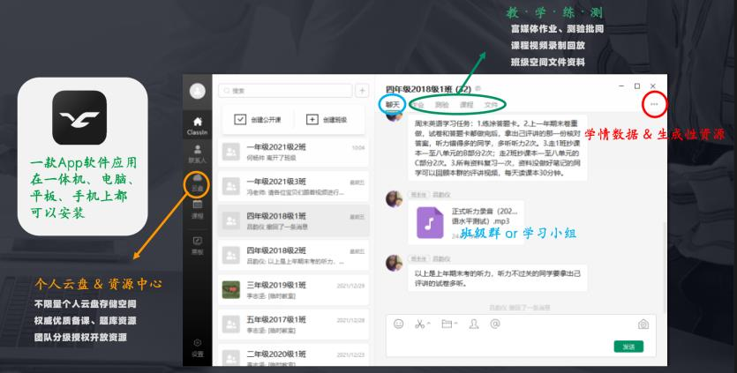Click the green 发送 send button
737x373 pixels.
point(628,347)
